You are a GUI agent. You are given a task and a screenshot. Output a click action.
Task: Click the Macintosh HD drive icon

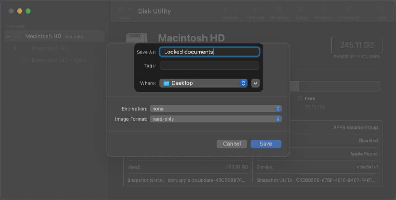[x=137, y=38]
